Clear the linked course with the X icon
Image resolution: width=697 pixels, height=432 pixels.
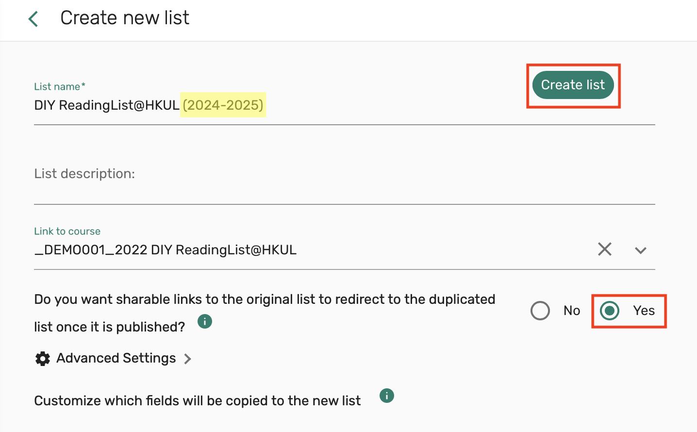[x=604, y=249]
